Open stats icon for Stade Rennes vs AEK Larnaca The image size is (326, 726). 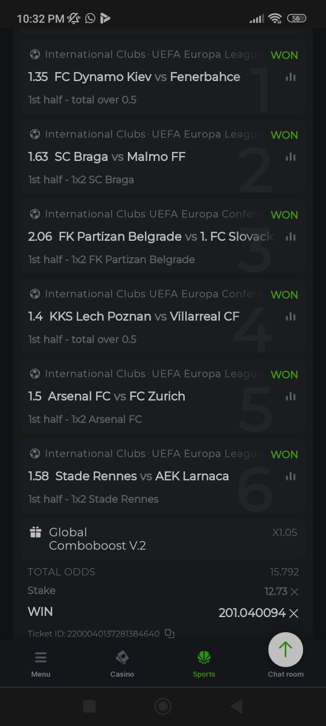[291, 476]
